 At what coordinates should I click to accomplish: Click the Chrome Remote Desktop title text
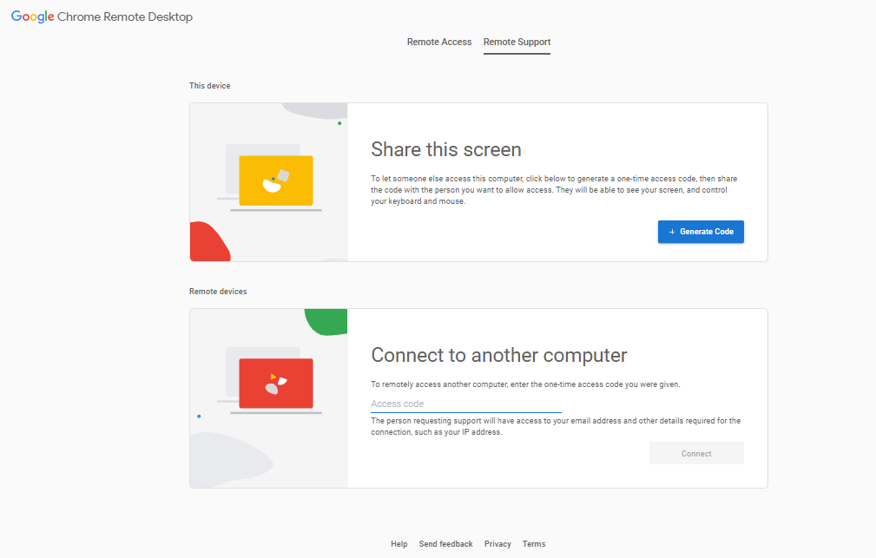(x=125, y=16)
